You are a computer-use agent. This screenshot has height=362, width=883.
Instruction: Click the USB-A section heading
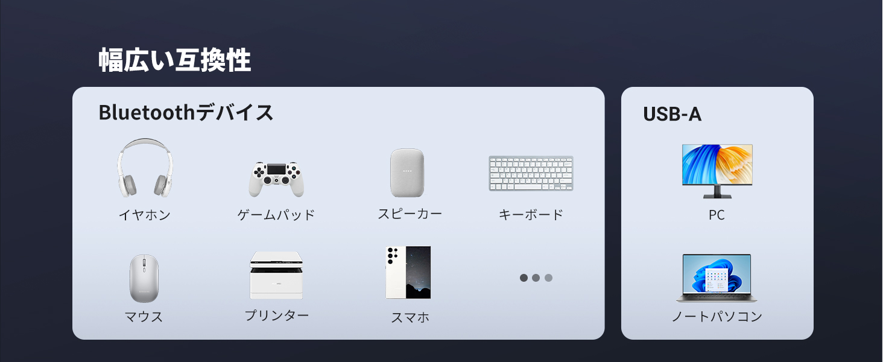tap(673, 114)
